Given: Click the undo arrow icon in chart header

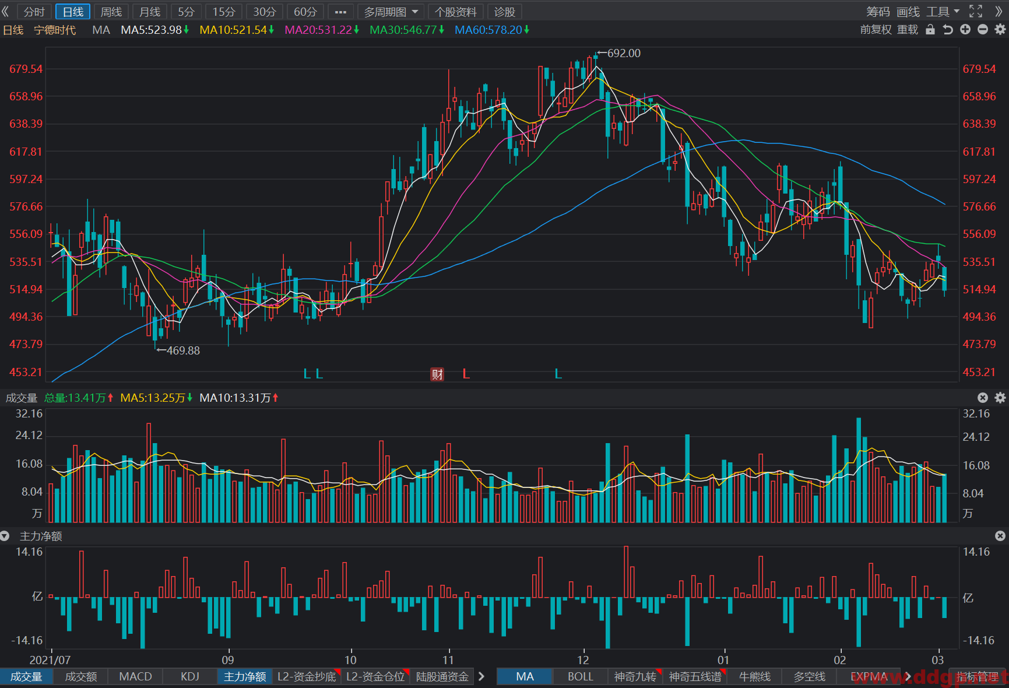Looking at the screenshot, I should (948, 30).
